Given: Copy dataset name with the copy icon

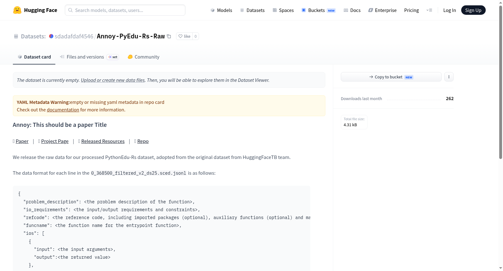Looking at the screenshot, I should pos(169,36).
